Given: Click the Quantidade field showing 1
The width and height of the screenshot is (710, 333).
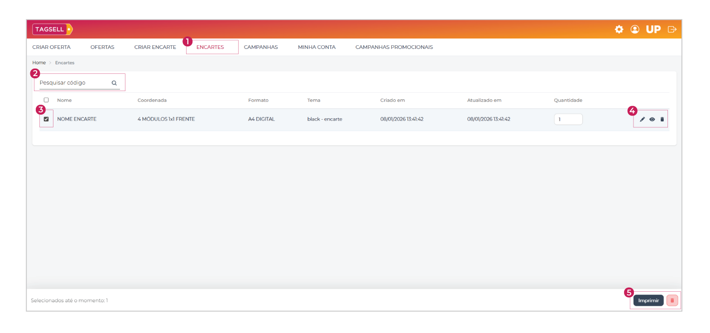Looking at the screenshot, I should point(568,119).
